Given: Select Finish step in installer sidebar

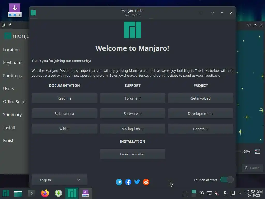Looking at the screenshot, I should (9, 140).
